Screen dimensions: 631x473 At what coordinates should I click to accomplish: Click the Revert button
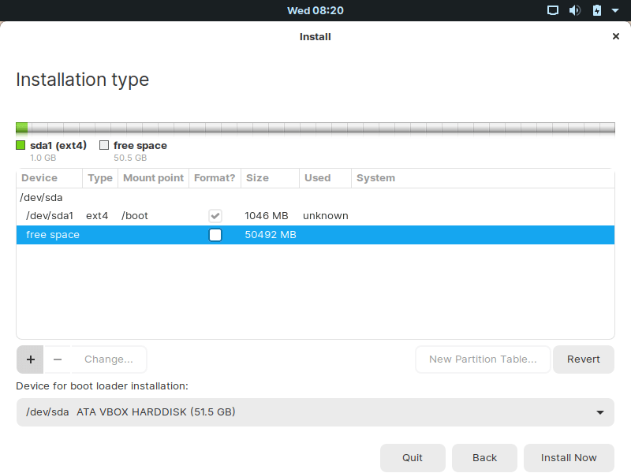point(584,359)
